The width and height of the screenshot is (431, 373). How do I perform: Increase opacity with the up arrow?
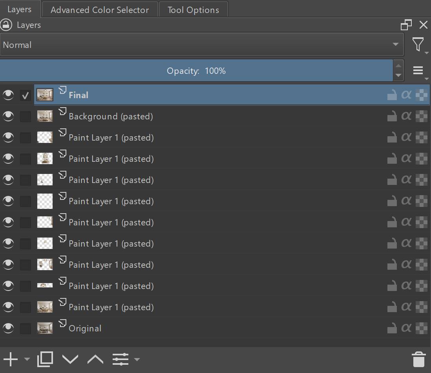(x=398, y=66)
